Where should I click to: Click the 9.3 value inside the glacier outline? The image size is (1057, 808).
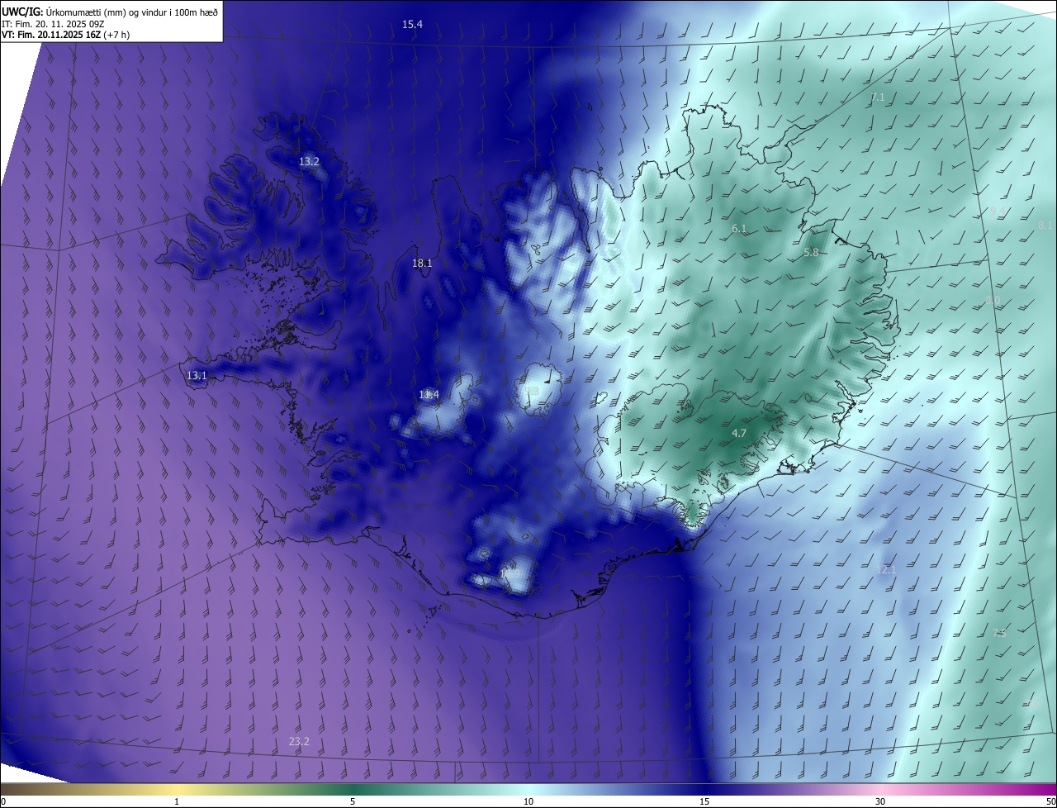(532, 392)
